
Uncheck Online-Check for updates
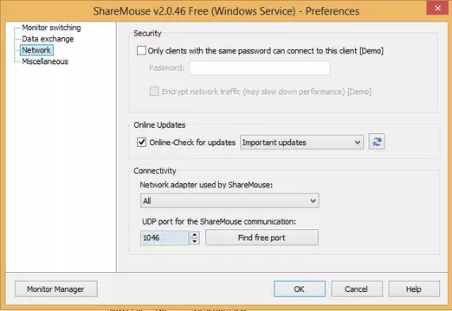tap(141, 143)
